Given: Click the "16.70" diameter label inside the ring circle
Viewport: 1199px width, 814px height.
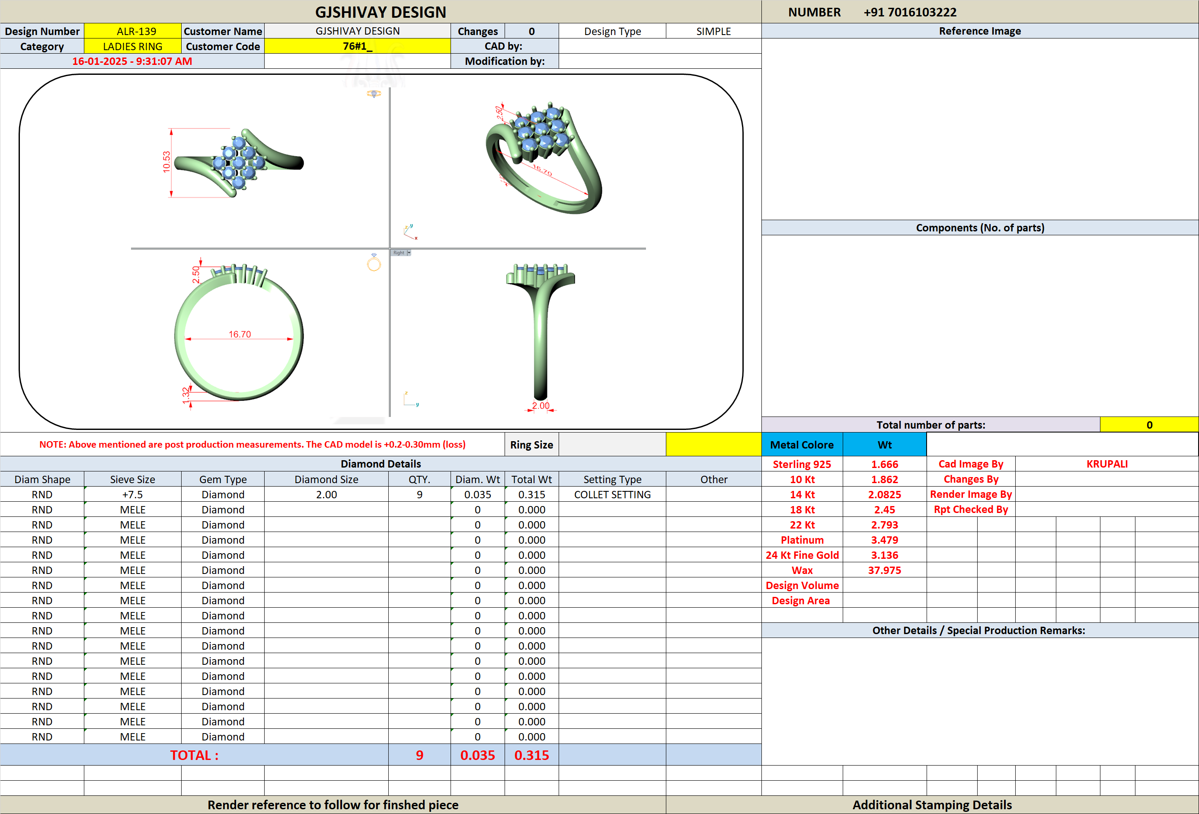Looking at the screenshot, I should (240, 334).
